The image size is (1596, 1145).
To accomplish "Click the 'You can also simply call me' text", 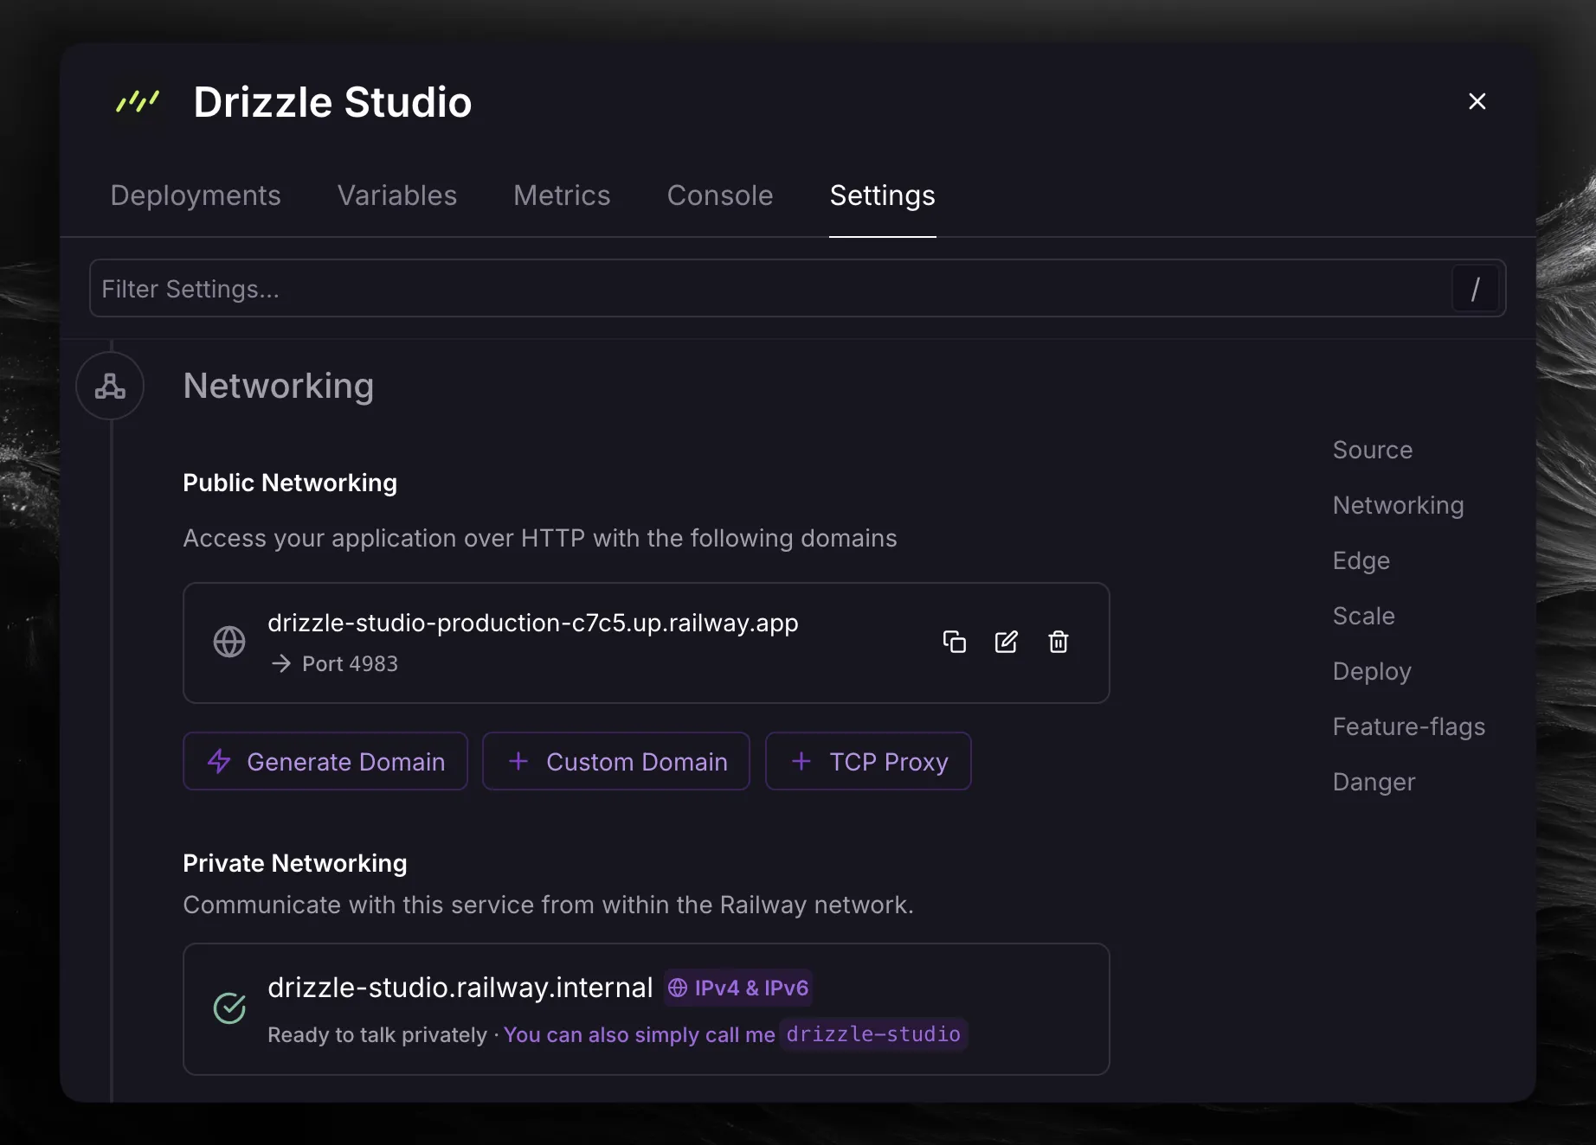I will point(640,1034).
